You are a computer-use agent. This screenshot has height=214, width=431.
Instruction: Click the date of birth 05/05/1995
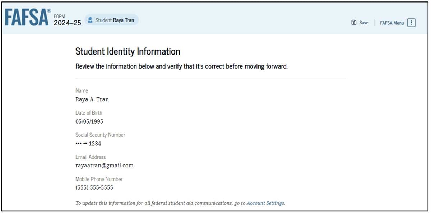coord(89,121)
